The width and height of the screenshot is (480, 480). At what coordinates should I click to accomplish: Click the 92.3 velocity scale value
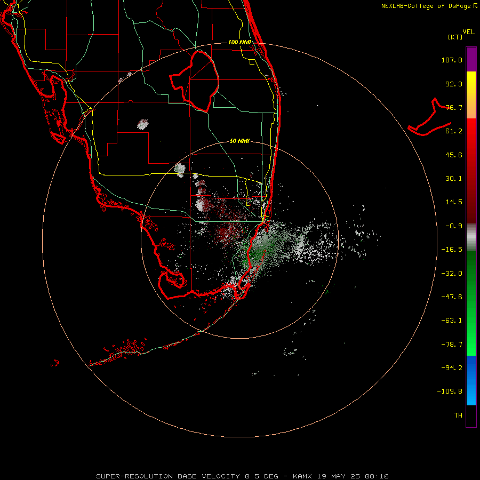pyautogui.click(x=454, y=84)
